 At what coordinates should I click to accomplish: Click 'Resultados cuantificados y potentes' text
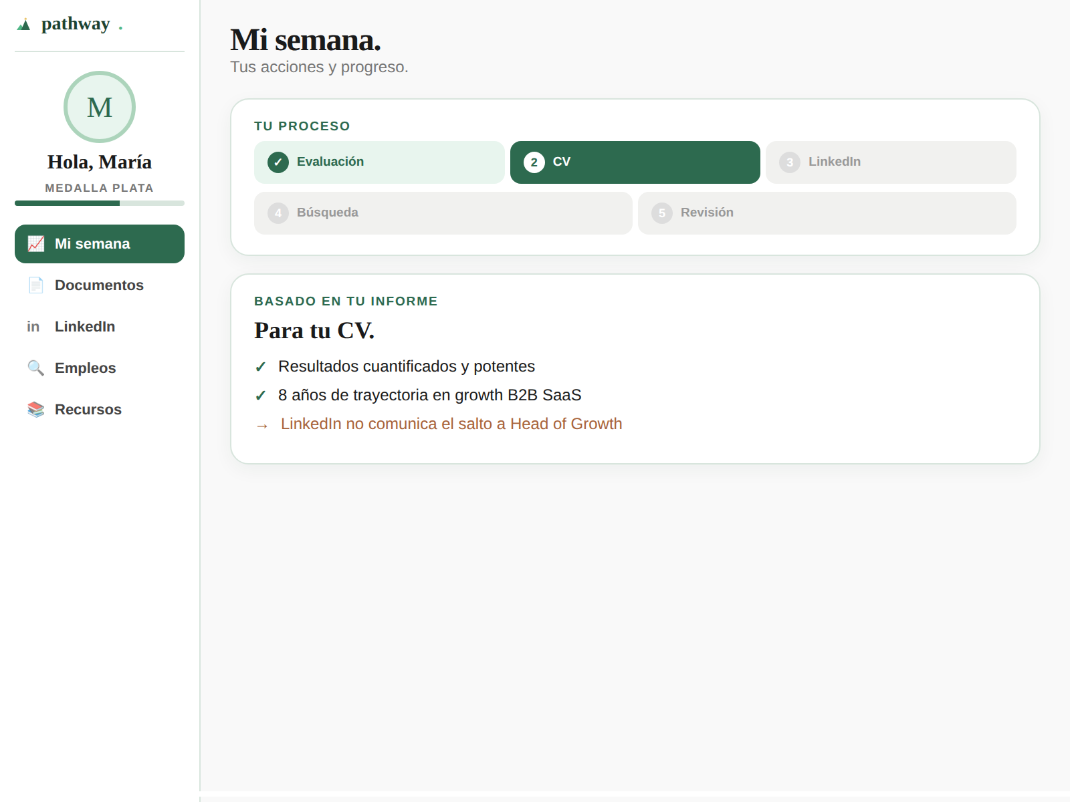[x=407, y=366]
